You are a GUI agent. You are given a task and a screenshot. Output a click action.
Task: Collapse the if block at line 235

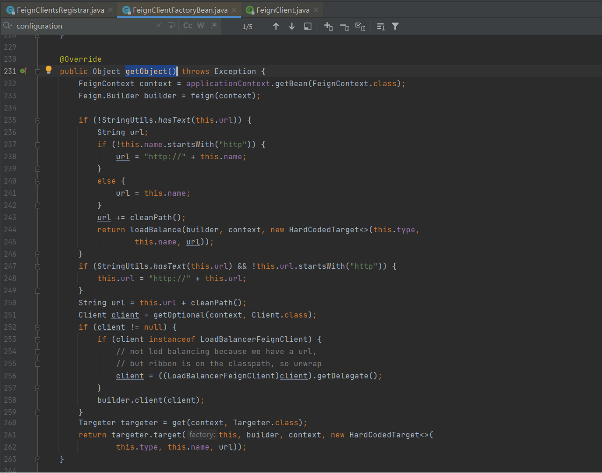click(x=37, y=120)
